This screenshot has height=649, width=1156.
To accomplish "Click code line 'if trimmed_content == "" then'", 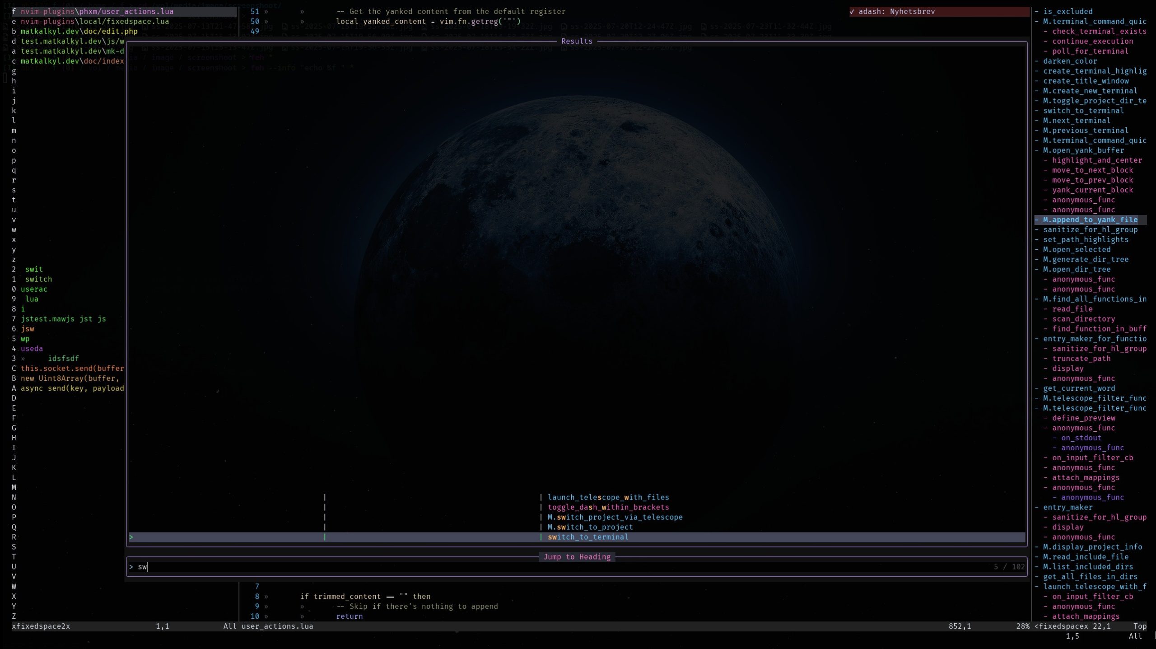I will click(365, 597).
